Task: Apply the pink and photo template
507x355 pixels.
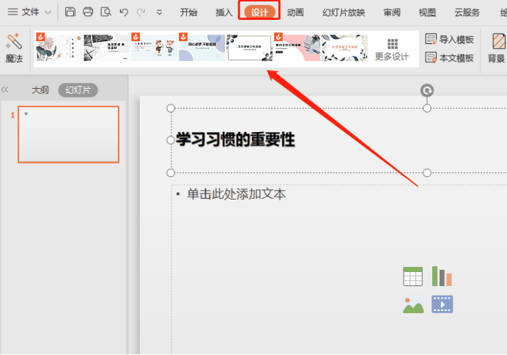Action: (297, 47)
